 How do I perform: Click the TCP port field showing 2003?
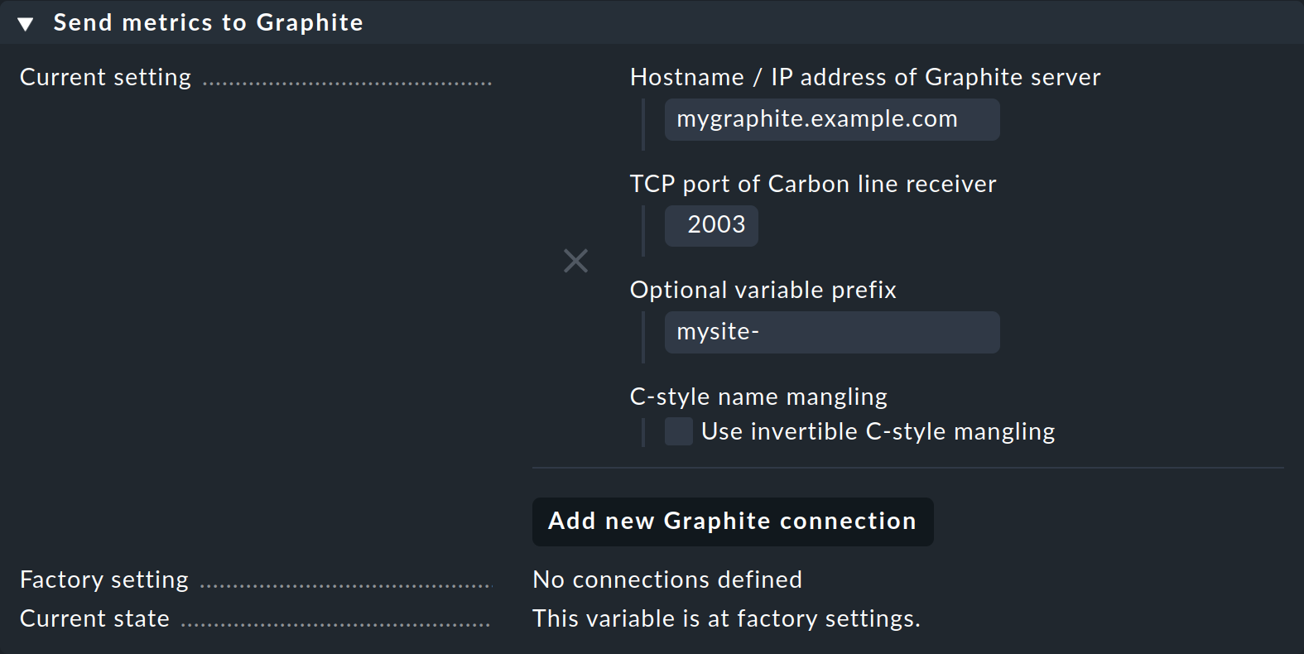[x=711, y=226]
